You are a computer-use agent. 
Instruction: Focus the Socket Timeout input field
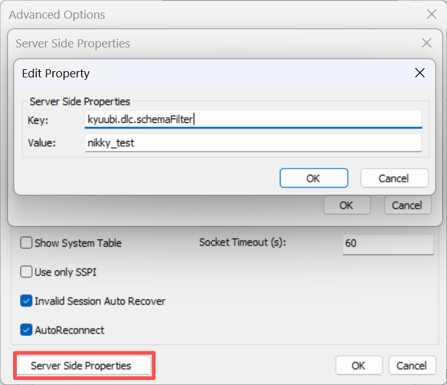tap(387, 243)
